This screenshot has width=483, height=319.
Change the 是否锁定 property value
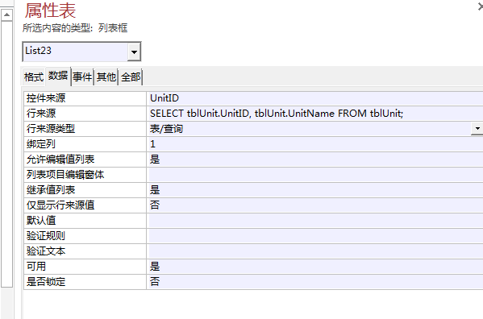click(x=314, y=281)
